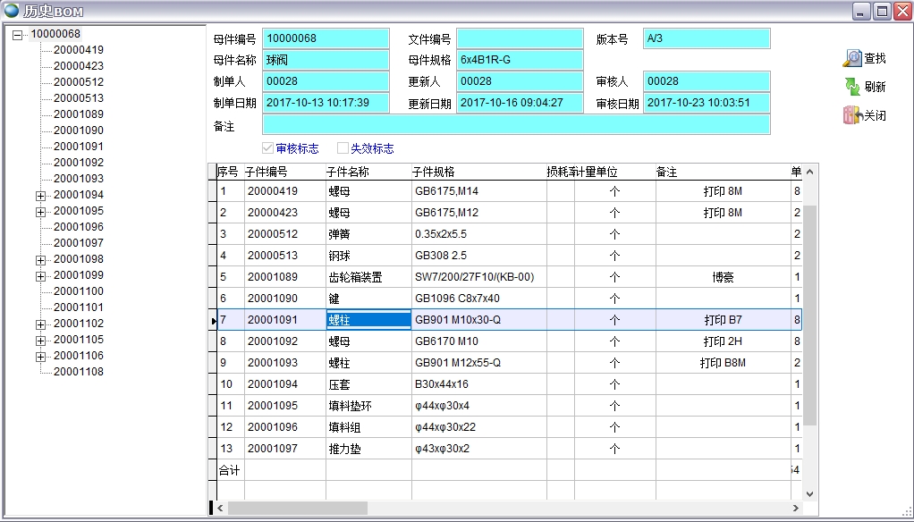Select tree item 20001108
Screen dimensions: 914x522
click(78, 372)
